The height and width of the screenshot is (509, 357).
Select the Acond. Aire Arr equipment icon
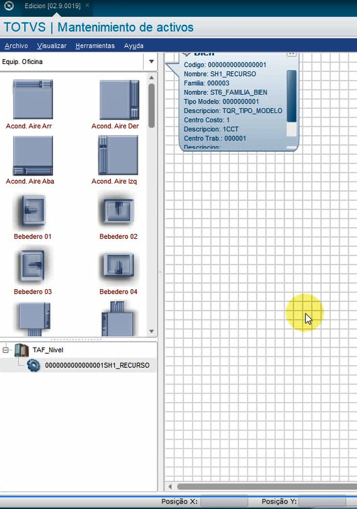(33, 100)
